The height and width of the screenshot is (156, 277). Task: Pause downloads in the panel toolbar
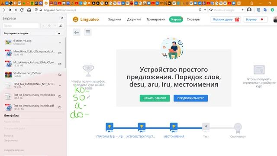[43, 26]
